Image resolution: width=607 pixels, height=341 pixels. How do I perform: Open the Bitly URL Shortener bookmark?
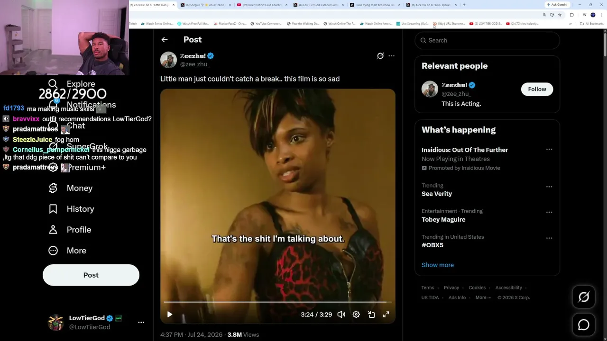click(x=449, y=24)
